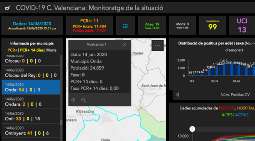
Task: Click the Hospitalitzats 99 indicator
Action: tap(212, 25)
